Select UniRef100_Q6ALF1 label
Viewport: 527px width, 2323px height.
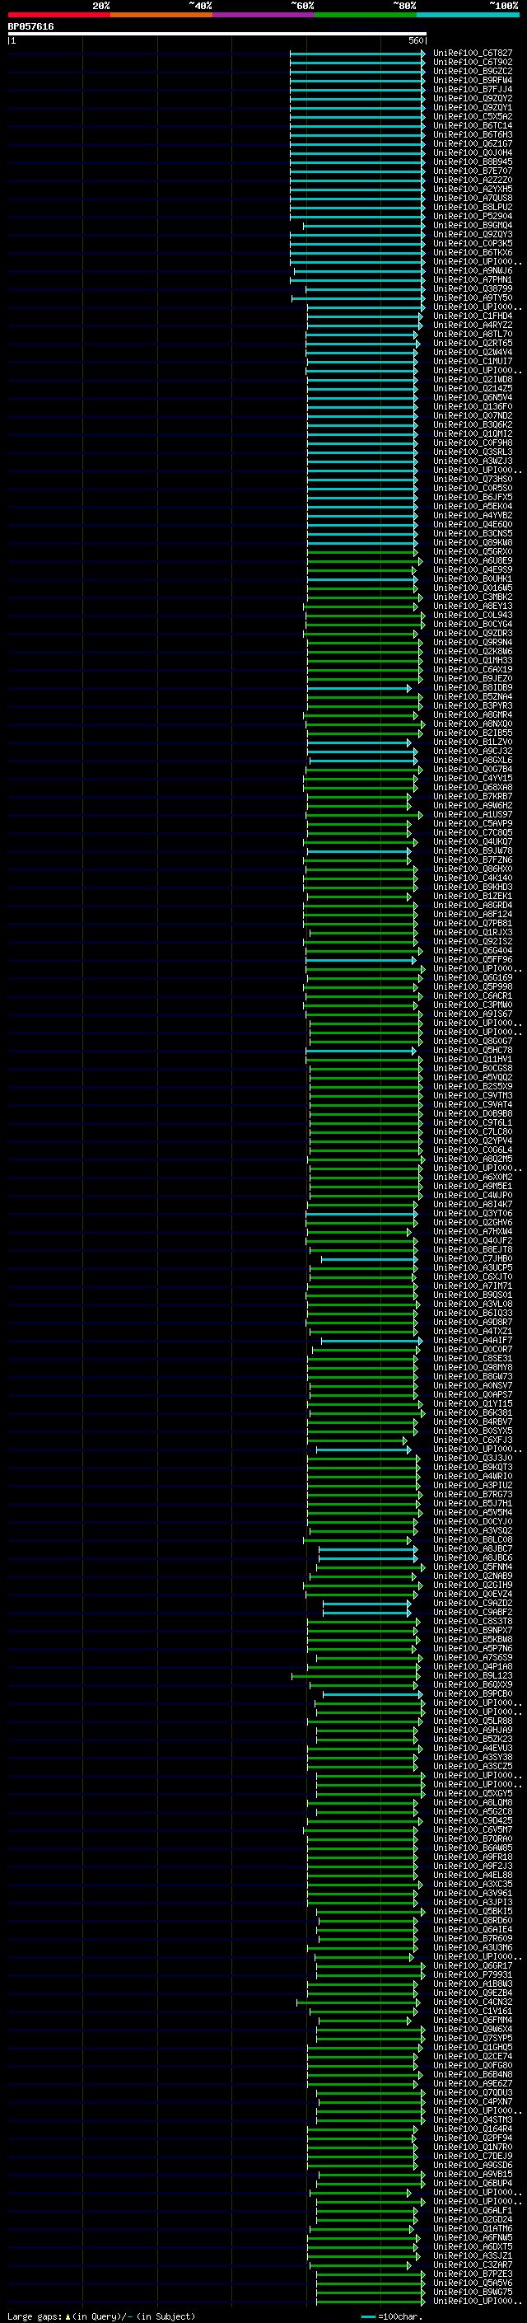click(473, 2210)
